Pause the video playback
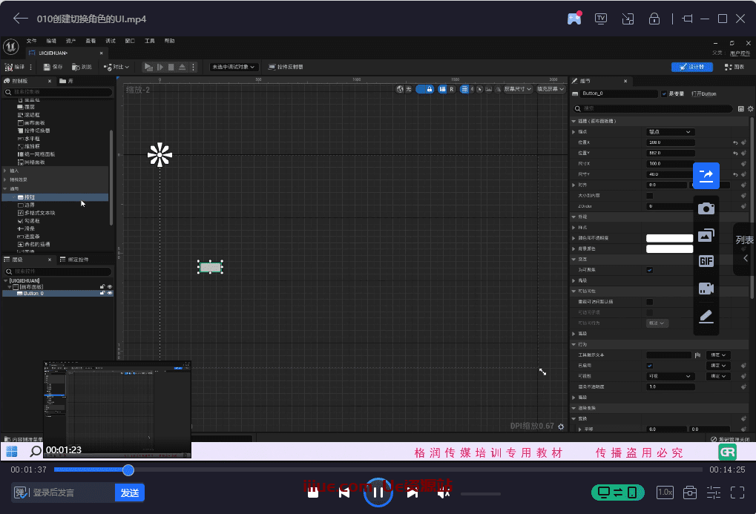Image resolution: width=756 pixels, height=514 pixels. (378, 492)
